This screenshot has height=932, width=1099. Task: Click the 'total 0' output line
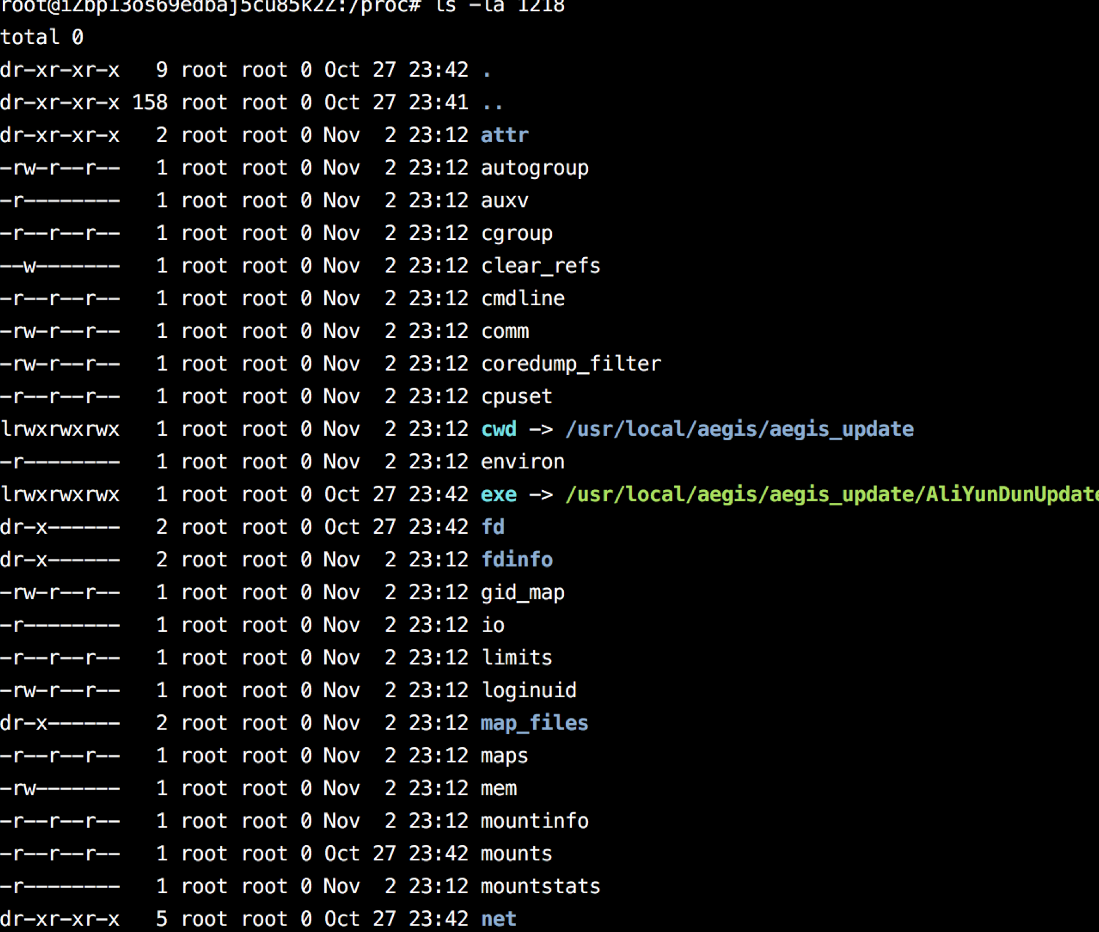[42, 38]
